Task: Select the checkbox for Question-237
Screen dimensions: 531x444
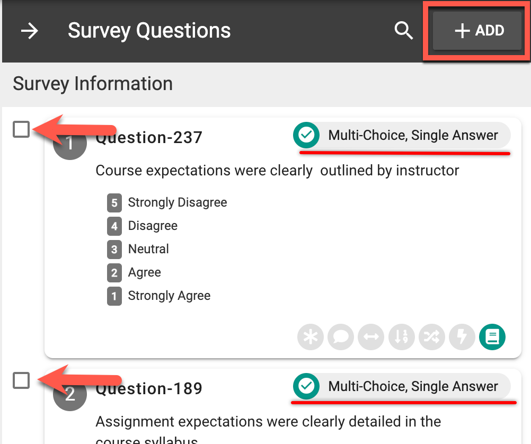Action: click(21, 129)
